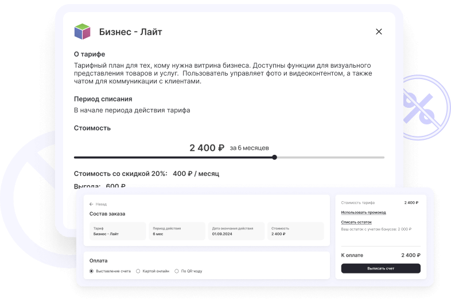Click the Назад back link text
The image size is (451, 305).
101,204
